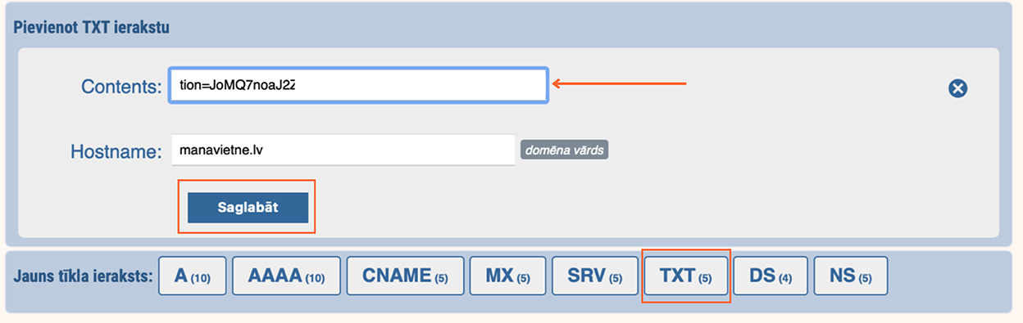Add a new CNAME record
The width and height of the screenshot is (1023, 323).
[x=406, y=276]
